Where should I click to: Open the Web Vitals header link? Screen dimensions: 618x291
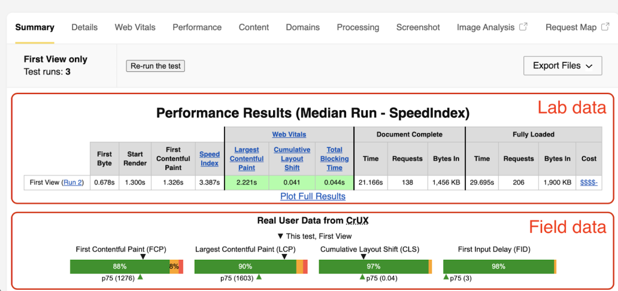tap(289, 135)
